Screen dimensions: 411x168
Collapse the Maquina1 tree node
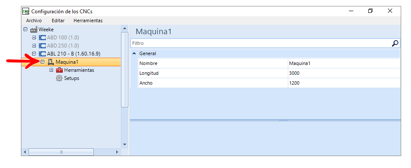(42, 62)
